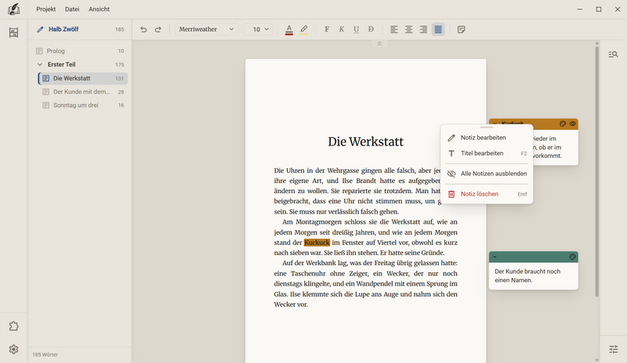Viewport: 627px width, 363px height.
Task: Click the Die Werkstatt page heading
Action: point(365,142)
